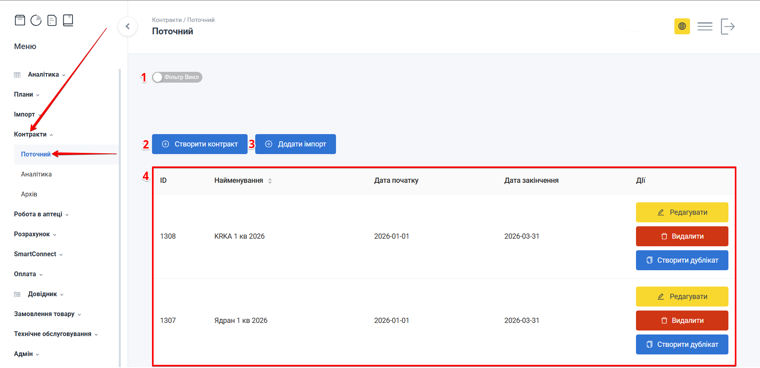This screenshot has width=760, height=368.
Task: Click the yellow globe language icon
Action: tap(682, 26)
